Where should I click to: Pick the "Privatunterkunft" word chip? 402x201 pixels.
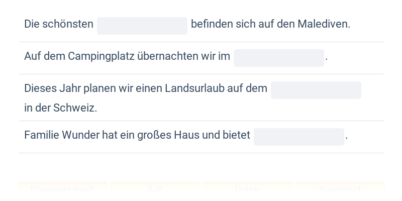click(63, 189)
